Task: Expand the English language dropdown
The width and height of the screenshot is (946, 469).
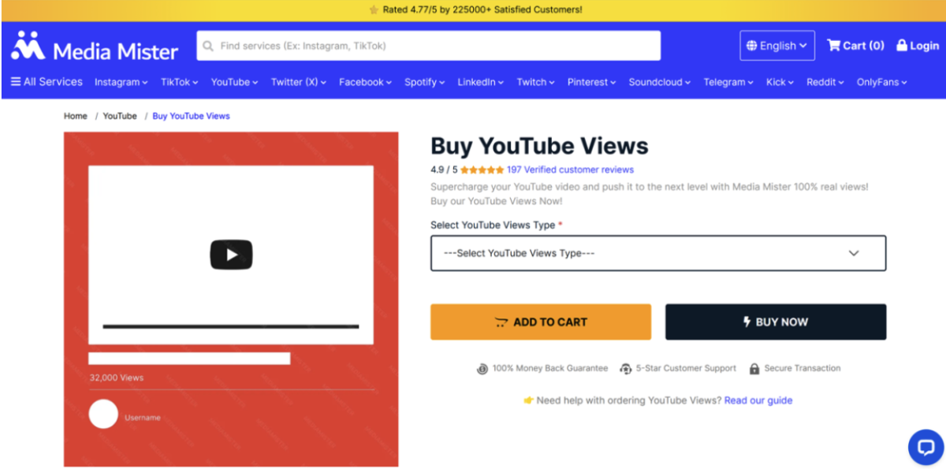Action: [777, 46]
